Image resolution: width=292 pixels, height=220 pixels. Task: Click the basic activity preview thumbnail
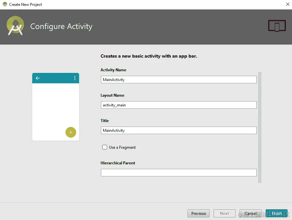[56, 107]
